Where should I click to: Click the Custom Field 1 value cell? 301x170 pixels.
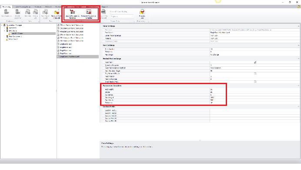tap(254, 110)
